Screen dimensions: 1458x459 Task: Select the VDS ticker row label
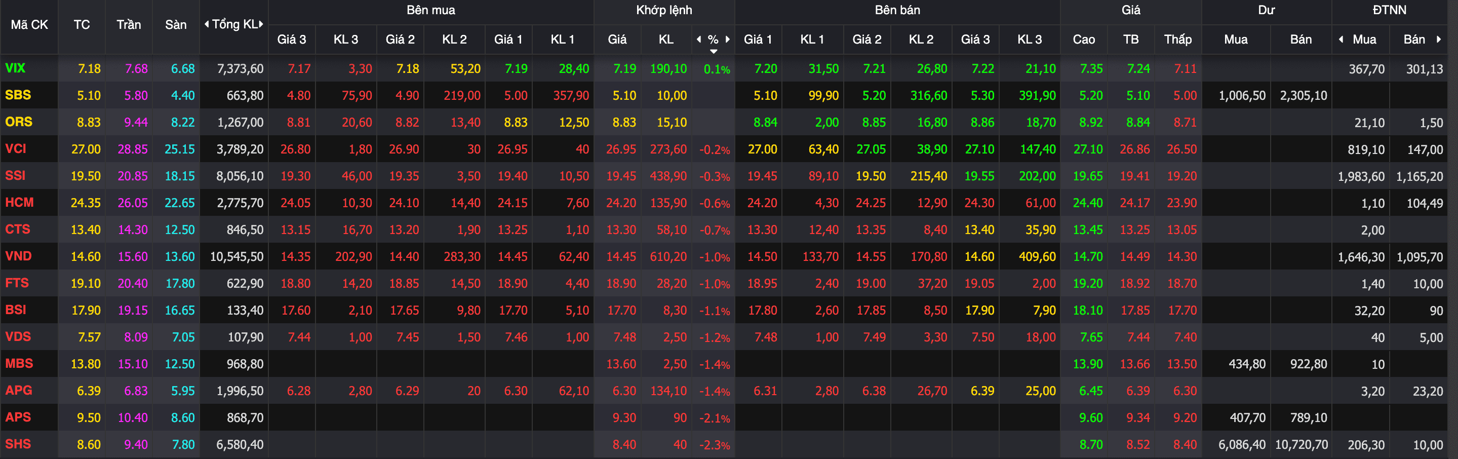click(18, 337)
